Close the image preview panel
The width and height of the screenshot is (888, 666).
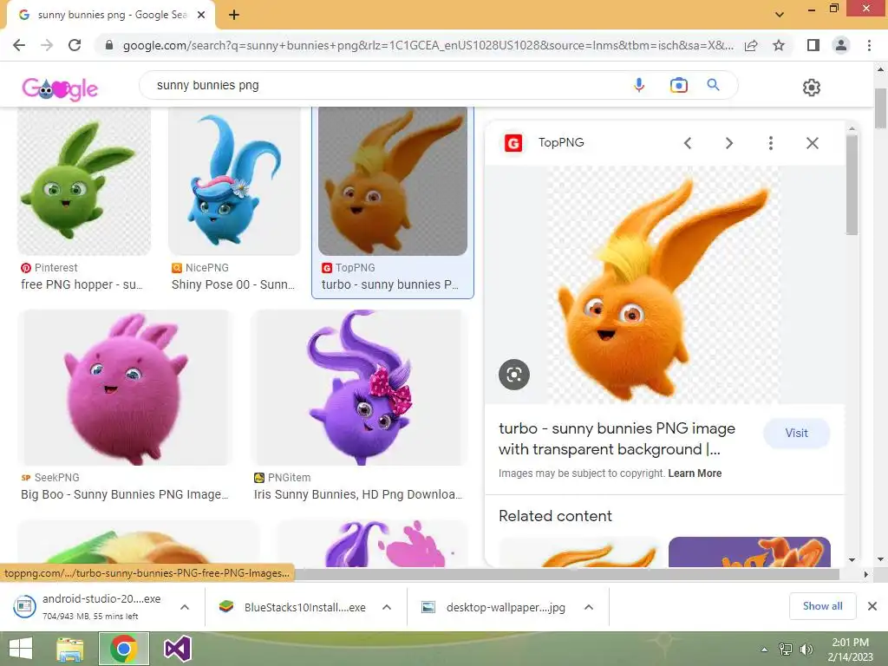coord(812,143)
